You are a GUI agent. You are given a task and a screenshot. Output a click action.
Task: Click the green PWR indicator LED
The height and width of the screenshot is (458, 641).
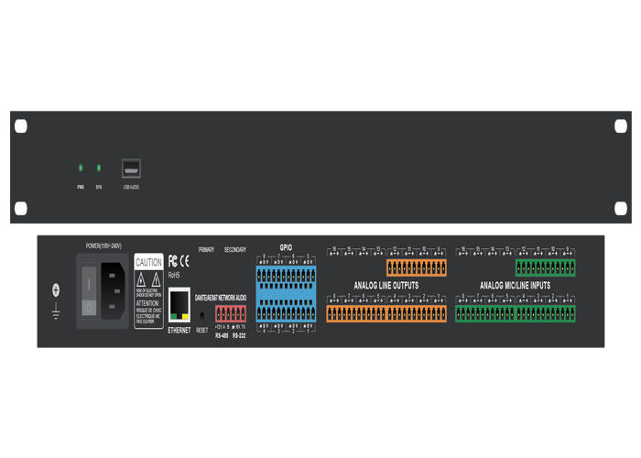[81, 169]
